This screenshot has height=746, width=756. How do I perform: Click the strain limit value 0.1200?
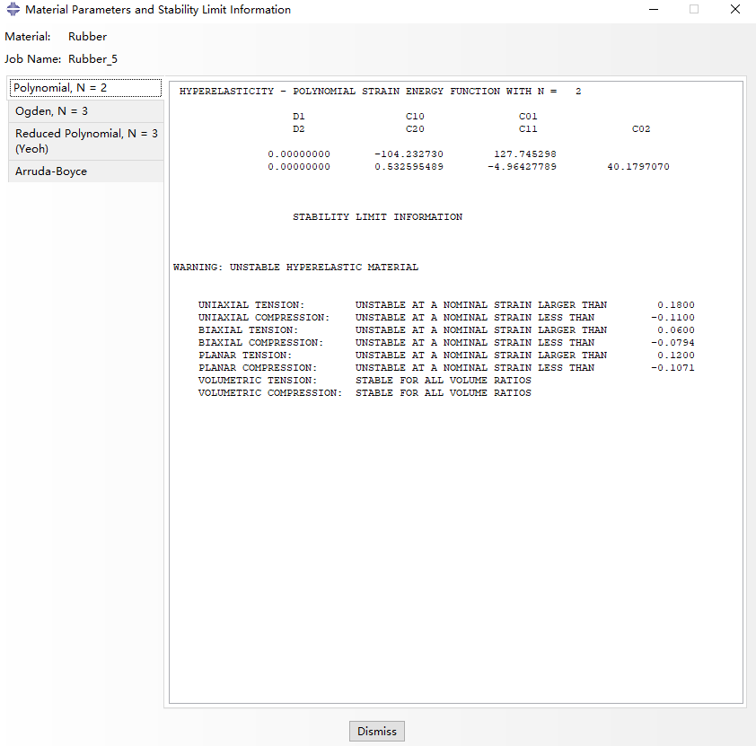(x=676, y=355)
